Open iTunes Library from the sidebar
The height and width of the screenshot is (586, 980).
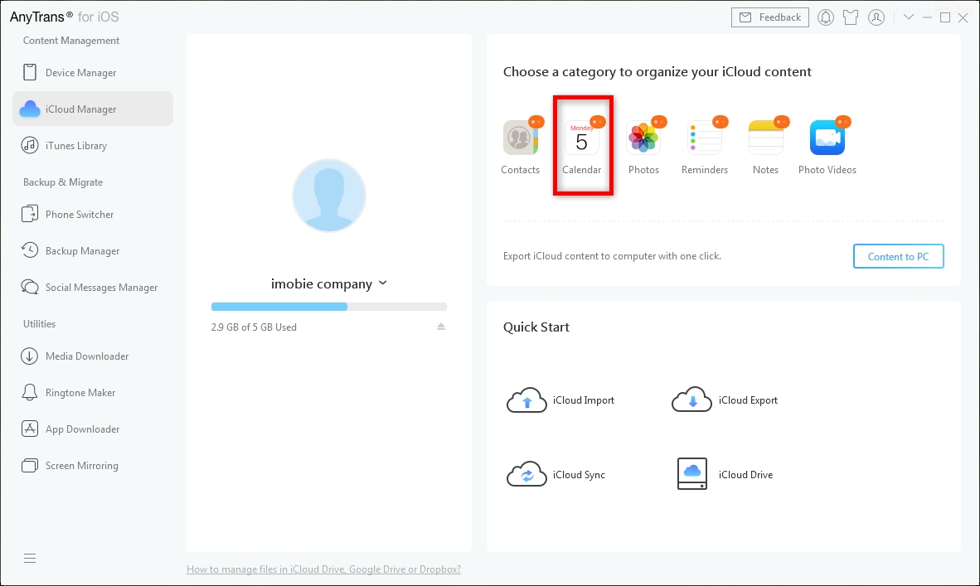(x=93, y=146)
